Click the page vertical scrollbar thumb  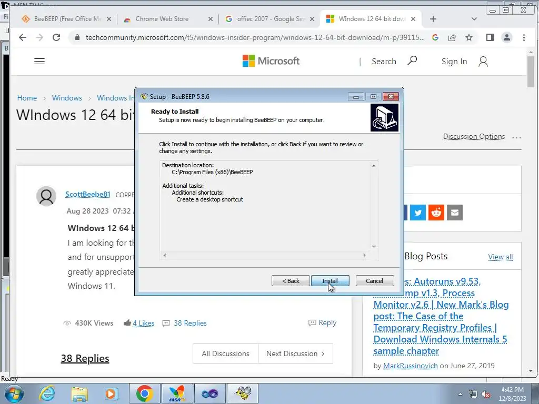click(x=531, y=72)
